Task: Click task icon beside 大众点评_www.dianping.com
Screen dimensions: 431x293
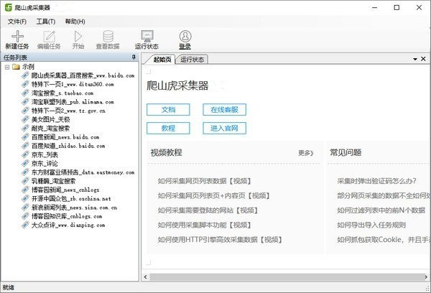Action: [x=25, y=225]
